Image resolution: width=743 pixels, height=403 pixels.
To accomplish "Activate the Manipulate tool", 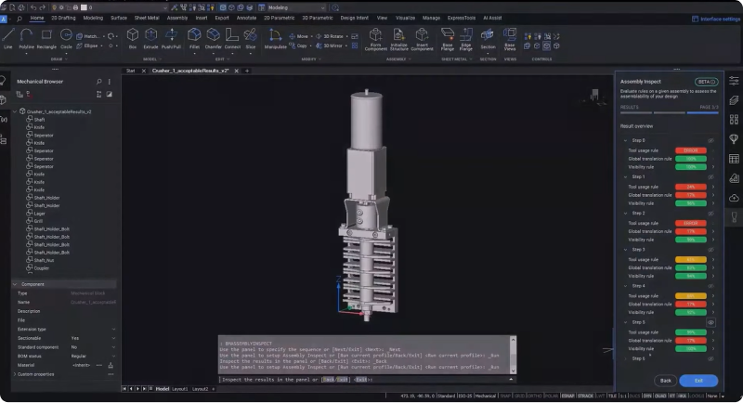I will (275, 38).
